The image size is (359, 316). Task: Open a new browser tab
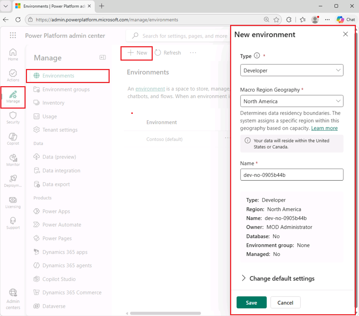click(x=102, y=6)
